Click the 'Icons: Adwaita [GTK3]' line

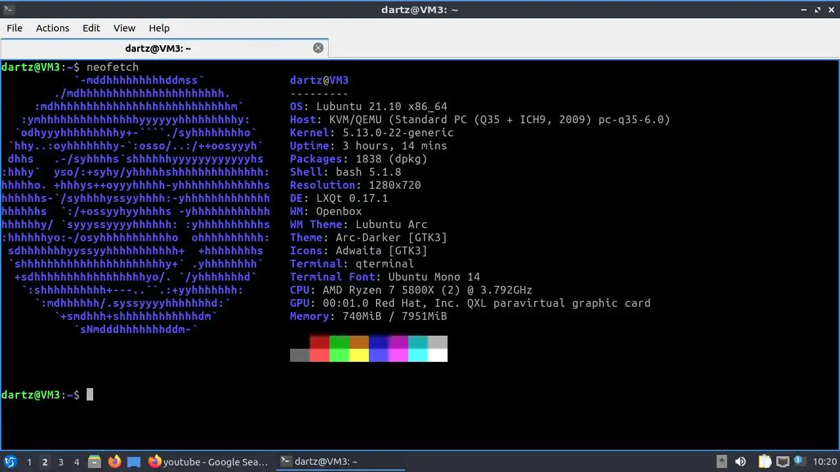point(358,250)
